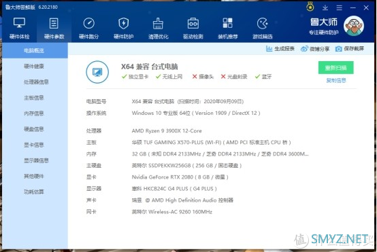Open the 游戏精选 game selection section
Image resolution: width=377 pixels, height=252 pixels.
pos(262,29)
